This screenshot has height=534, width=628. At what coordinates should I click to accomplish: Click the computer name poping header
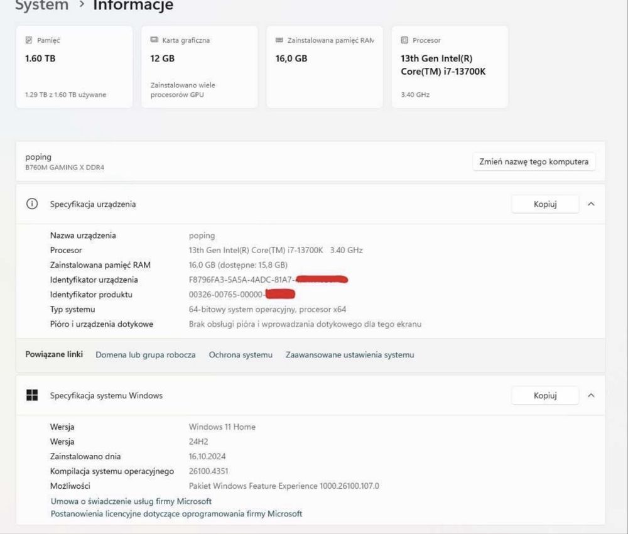click(38, 157)
